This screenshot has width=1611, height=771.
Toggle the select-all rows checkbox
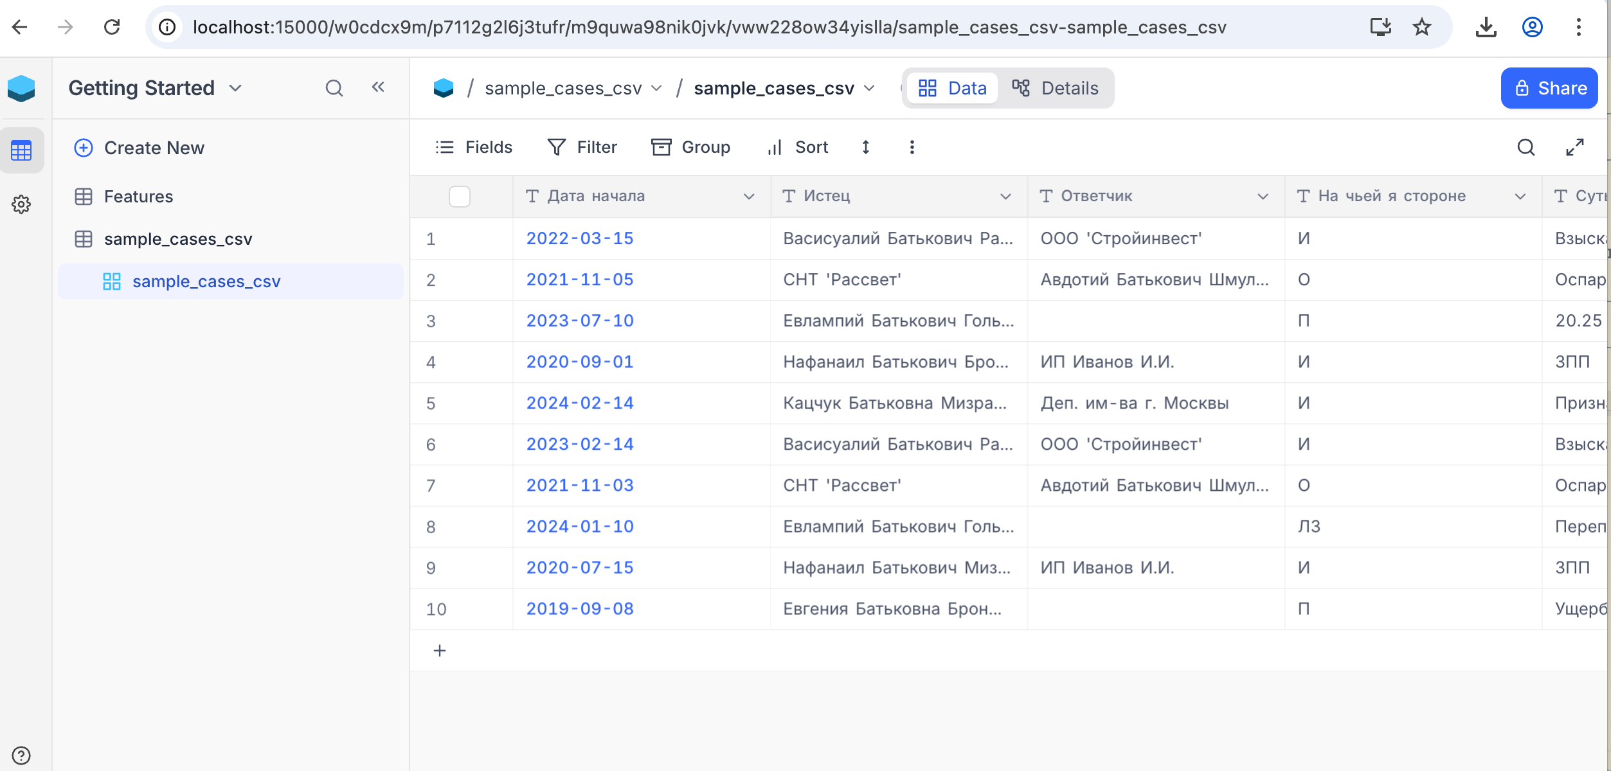click(460, 196)
